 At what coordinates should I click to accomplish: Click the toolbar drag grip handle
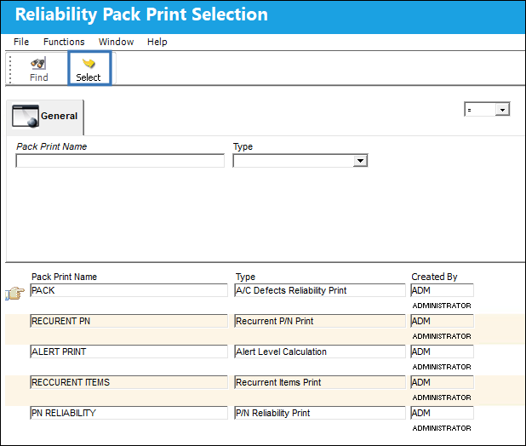pyautogui.click(x=10, y=69)
